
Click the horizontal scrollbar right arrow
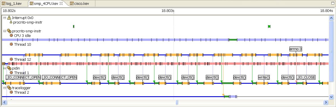pyautogui.click(x=326, y=102)
